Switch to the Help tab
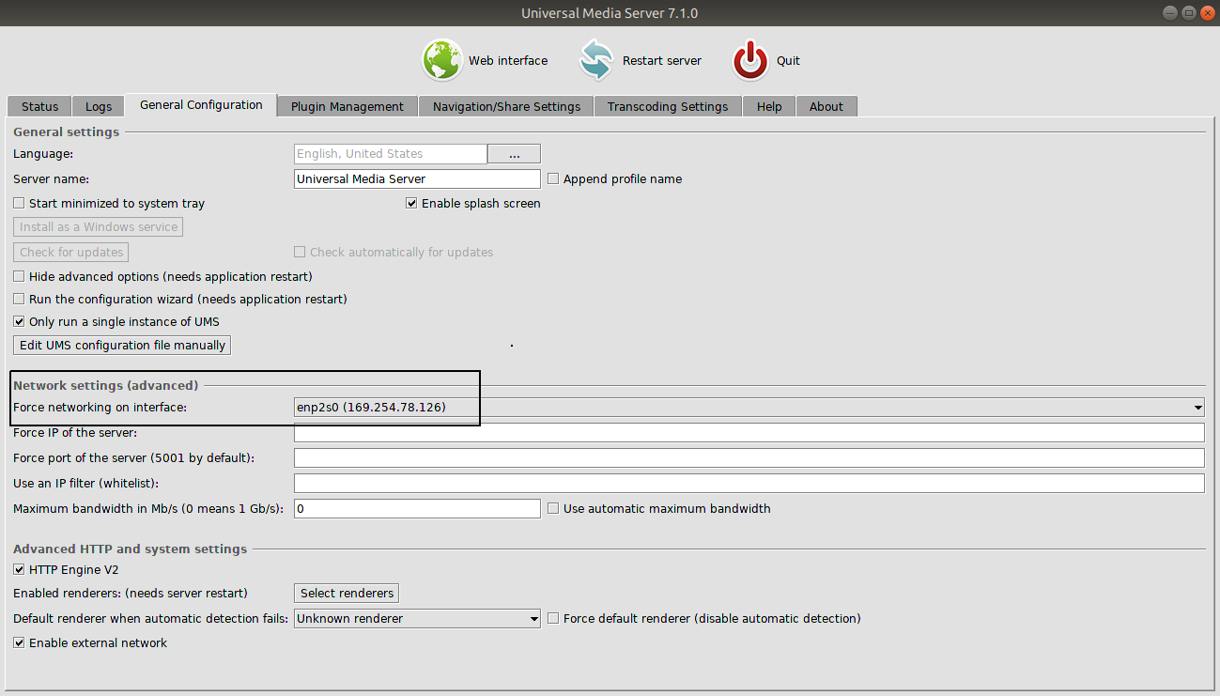1220x696 pixels. [x=769, y=106]
